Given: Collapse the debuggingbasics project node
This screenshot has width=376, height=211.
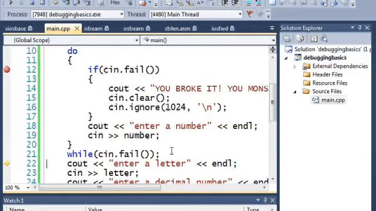Looking at the screenshot, I should (286, 58).
